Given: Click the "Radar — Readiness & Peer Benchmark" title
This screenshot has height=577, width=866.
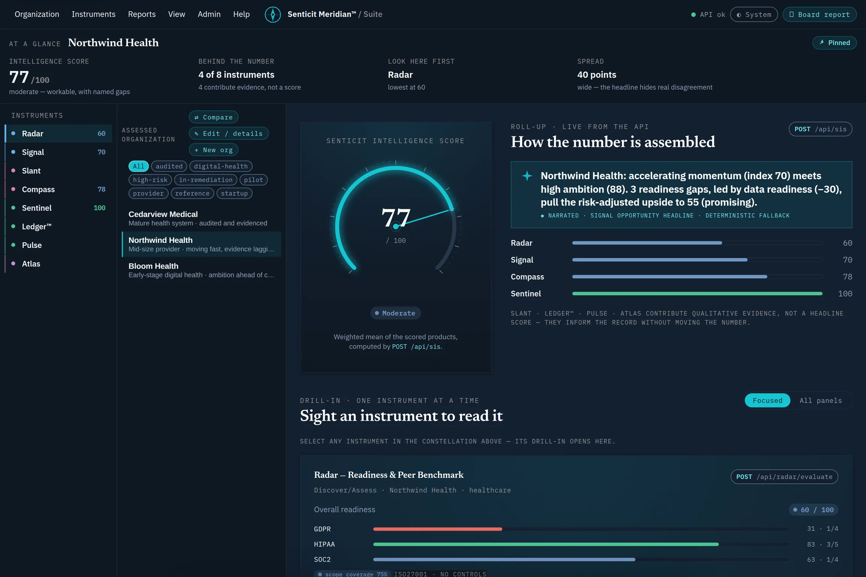Looking at the screenshot, I should pos(389,475).
